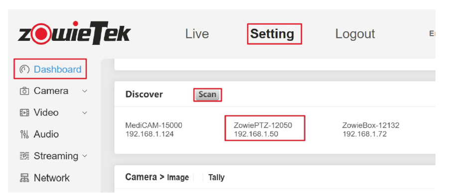This screenshot has width=450, height=193.
Task: Open the Dashboard menu item
Action: pyautogui.click(x=50, y=69)
